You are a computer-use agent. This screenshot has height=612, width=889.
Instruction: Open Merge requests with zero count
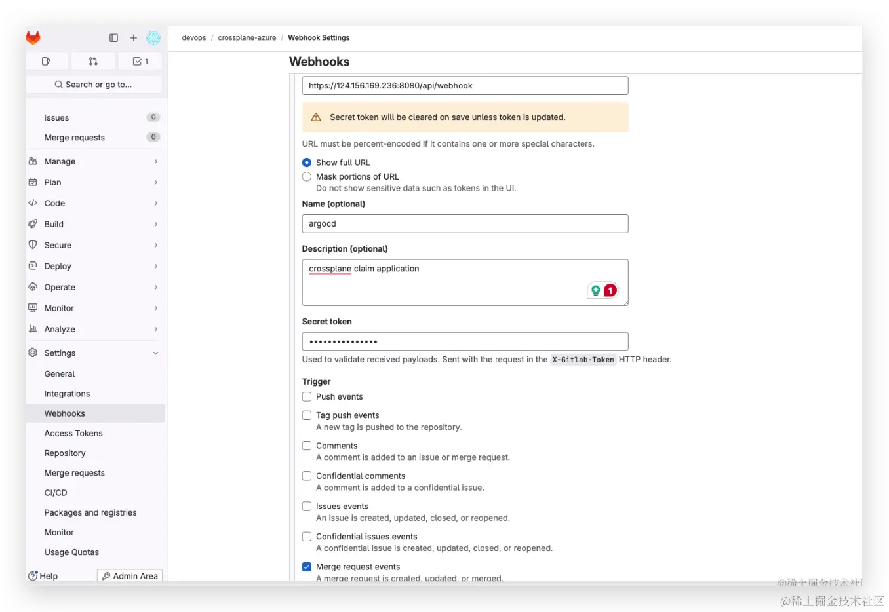(x=96, y=138)
